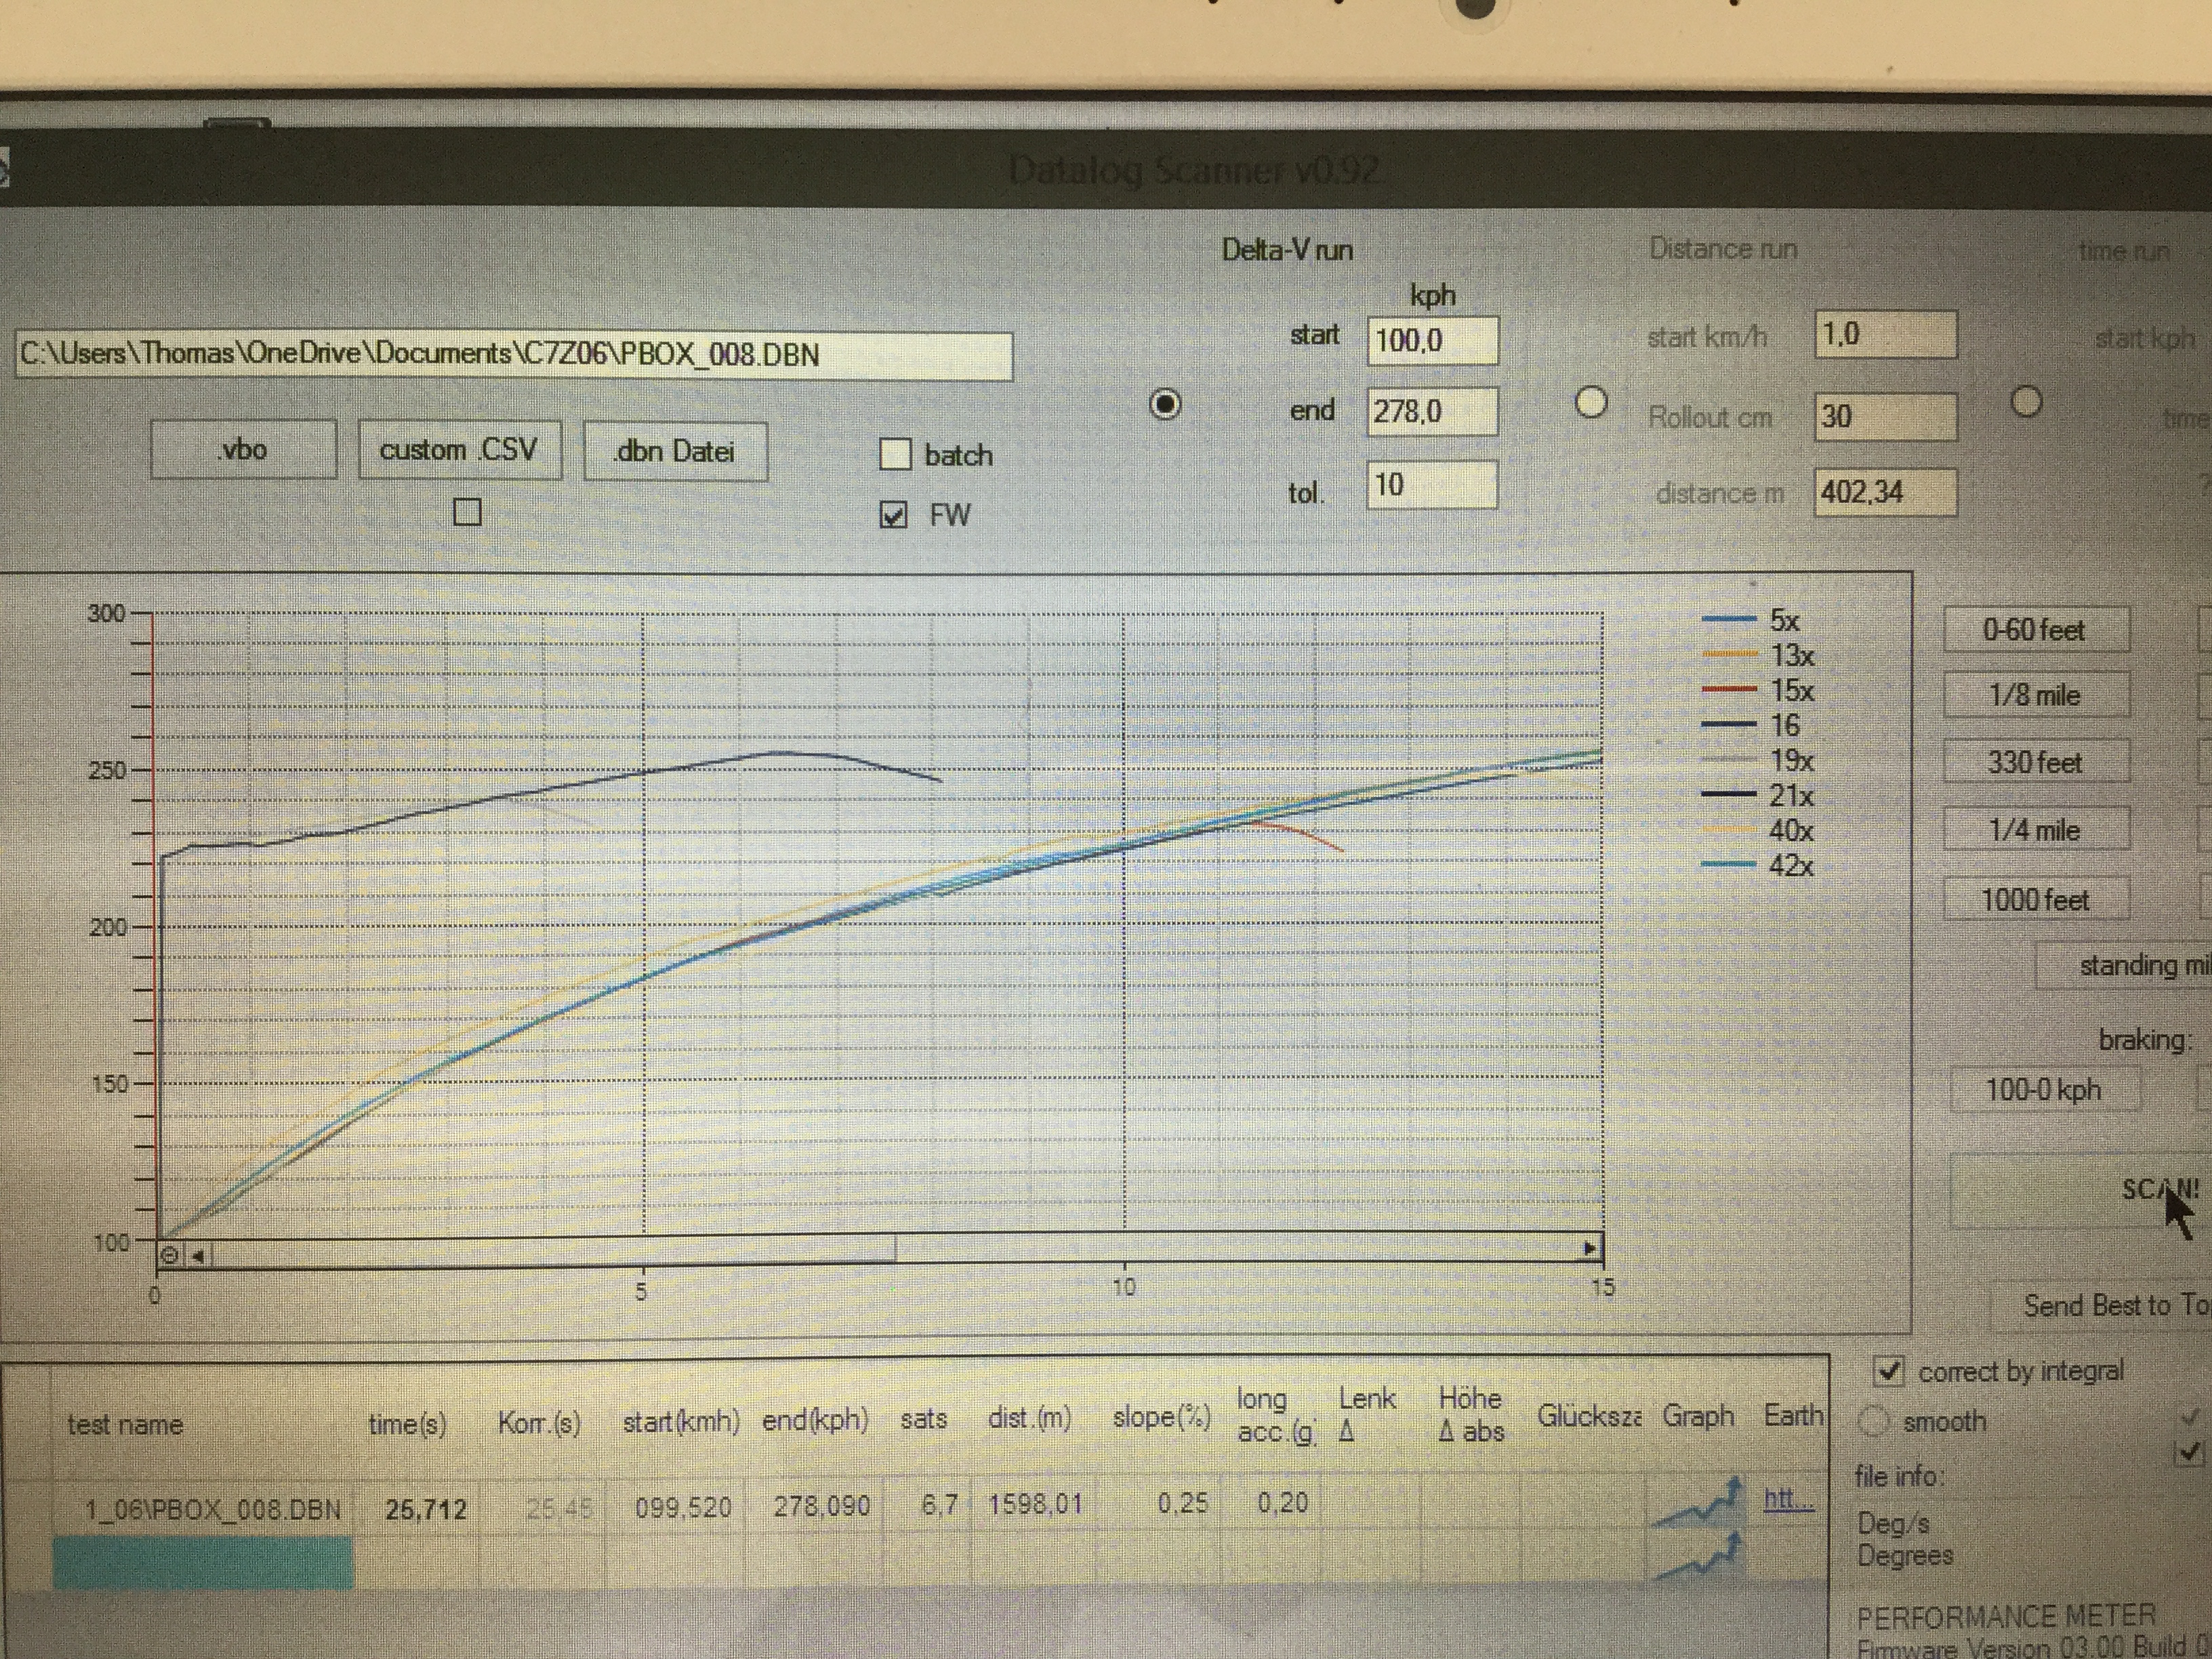Click the 5x blue legend line

tap(1729, 619)
